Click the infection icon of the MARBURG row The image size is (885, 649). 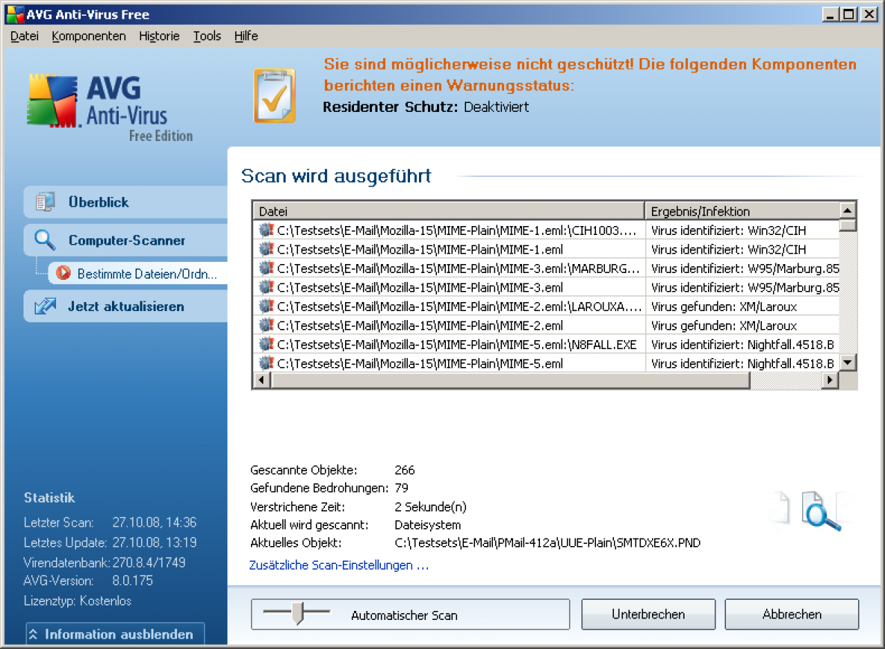coord(266,268)
